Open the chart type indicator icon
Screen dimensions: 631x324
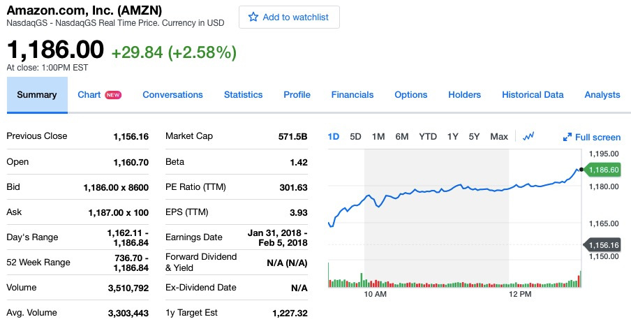(528, 136)
